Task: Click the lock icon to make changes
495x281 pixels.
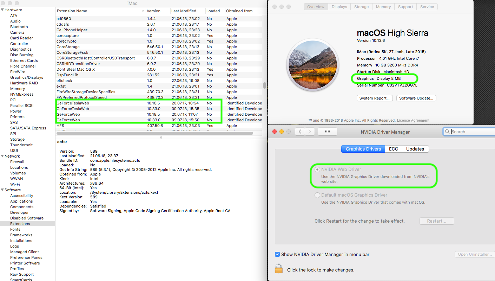Action: click(279, 269)
